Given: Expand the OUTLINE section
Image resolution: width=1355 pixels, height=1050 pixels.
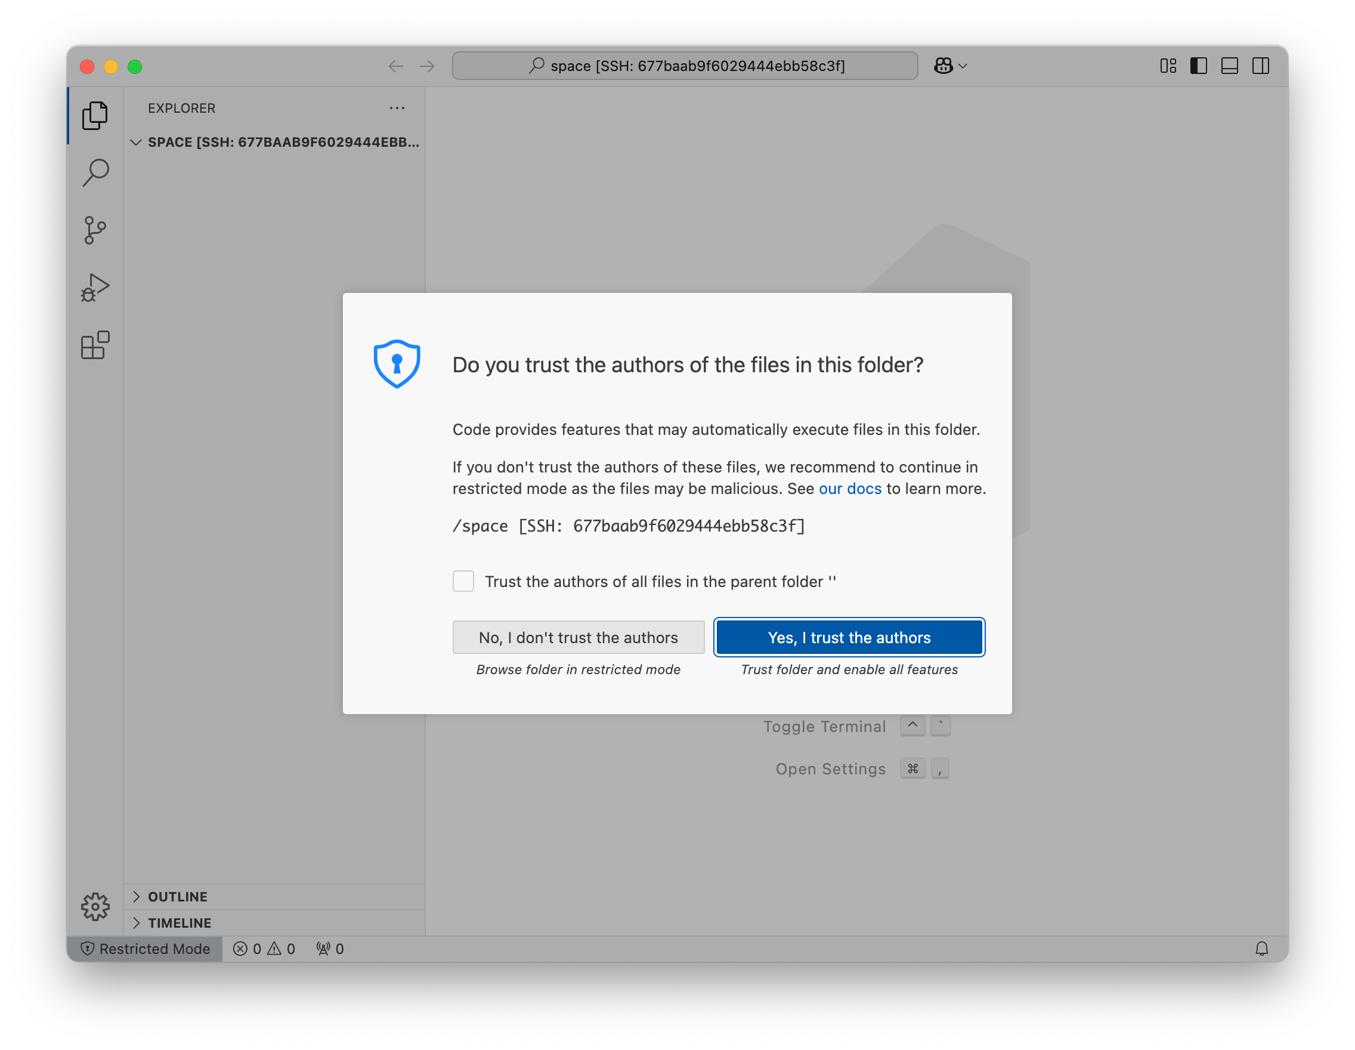Looking at the screenshot, I should click(x=274, y=897).
